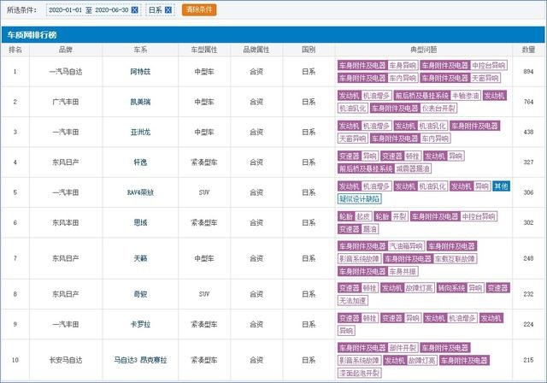This screenshot has width=547, height=383.
Task: Click the complaint count 327
Action: pyautogui.click(x=528, y=162)
